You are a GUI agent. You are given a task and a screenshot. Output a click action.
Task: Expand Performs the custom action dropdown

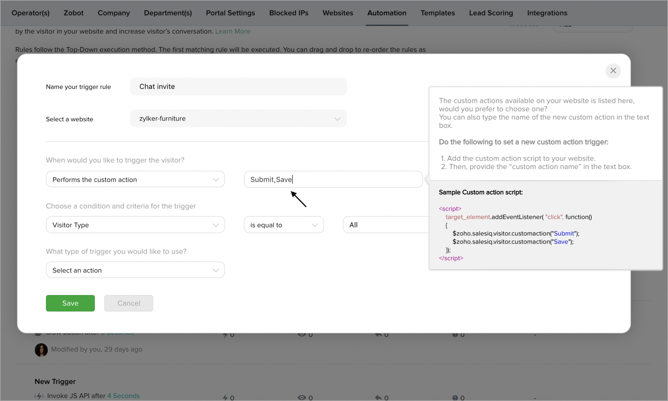tap(135, 180)
